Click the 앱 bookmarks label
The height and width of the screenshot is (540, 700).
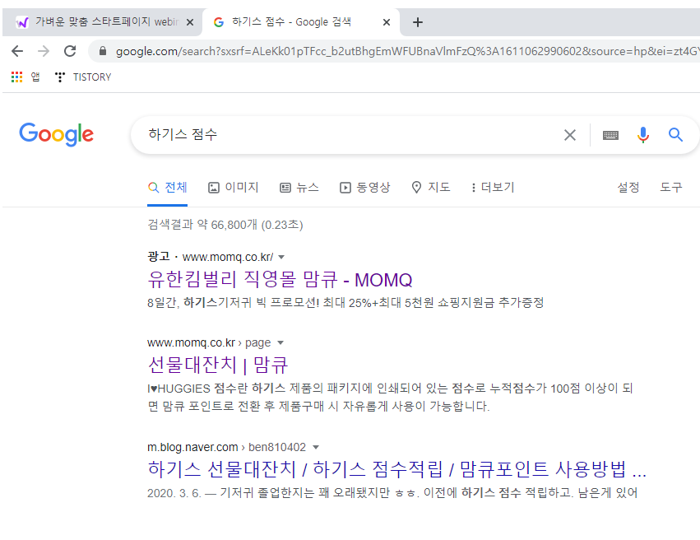tap(35, 77)
